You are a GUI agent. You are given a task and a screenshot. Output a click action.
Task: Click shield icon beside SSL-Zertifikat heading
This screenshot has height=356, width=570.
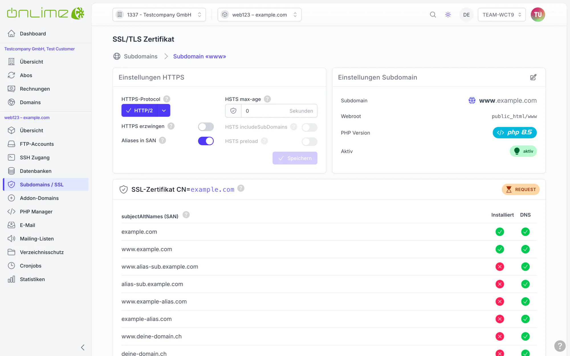coord(123,189)
